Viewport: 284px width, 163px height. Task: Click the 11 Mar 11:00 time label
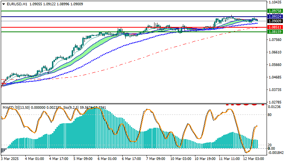229,159
